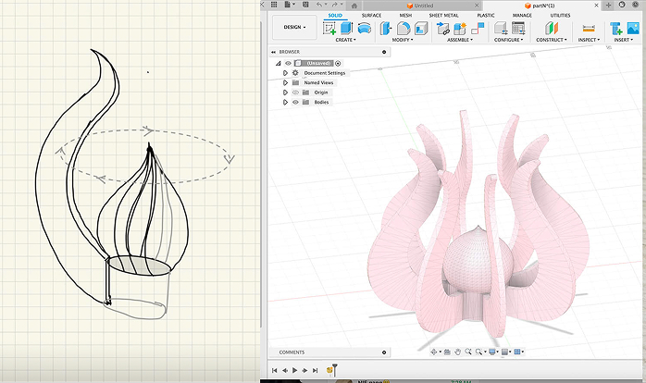
Task: Open the Untitled document tab
Action: (422, 5)
